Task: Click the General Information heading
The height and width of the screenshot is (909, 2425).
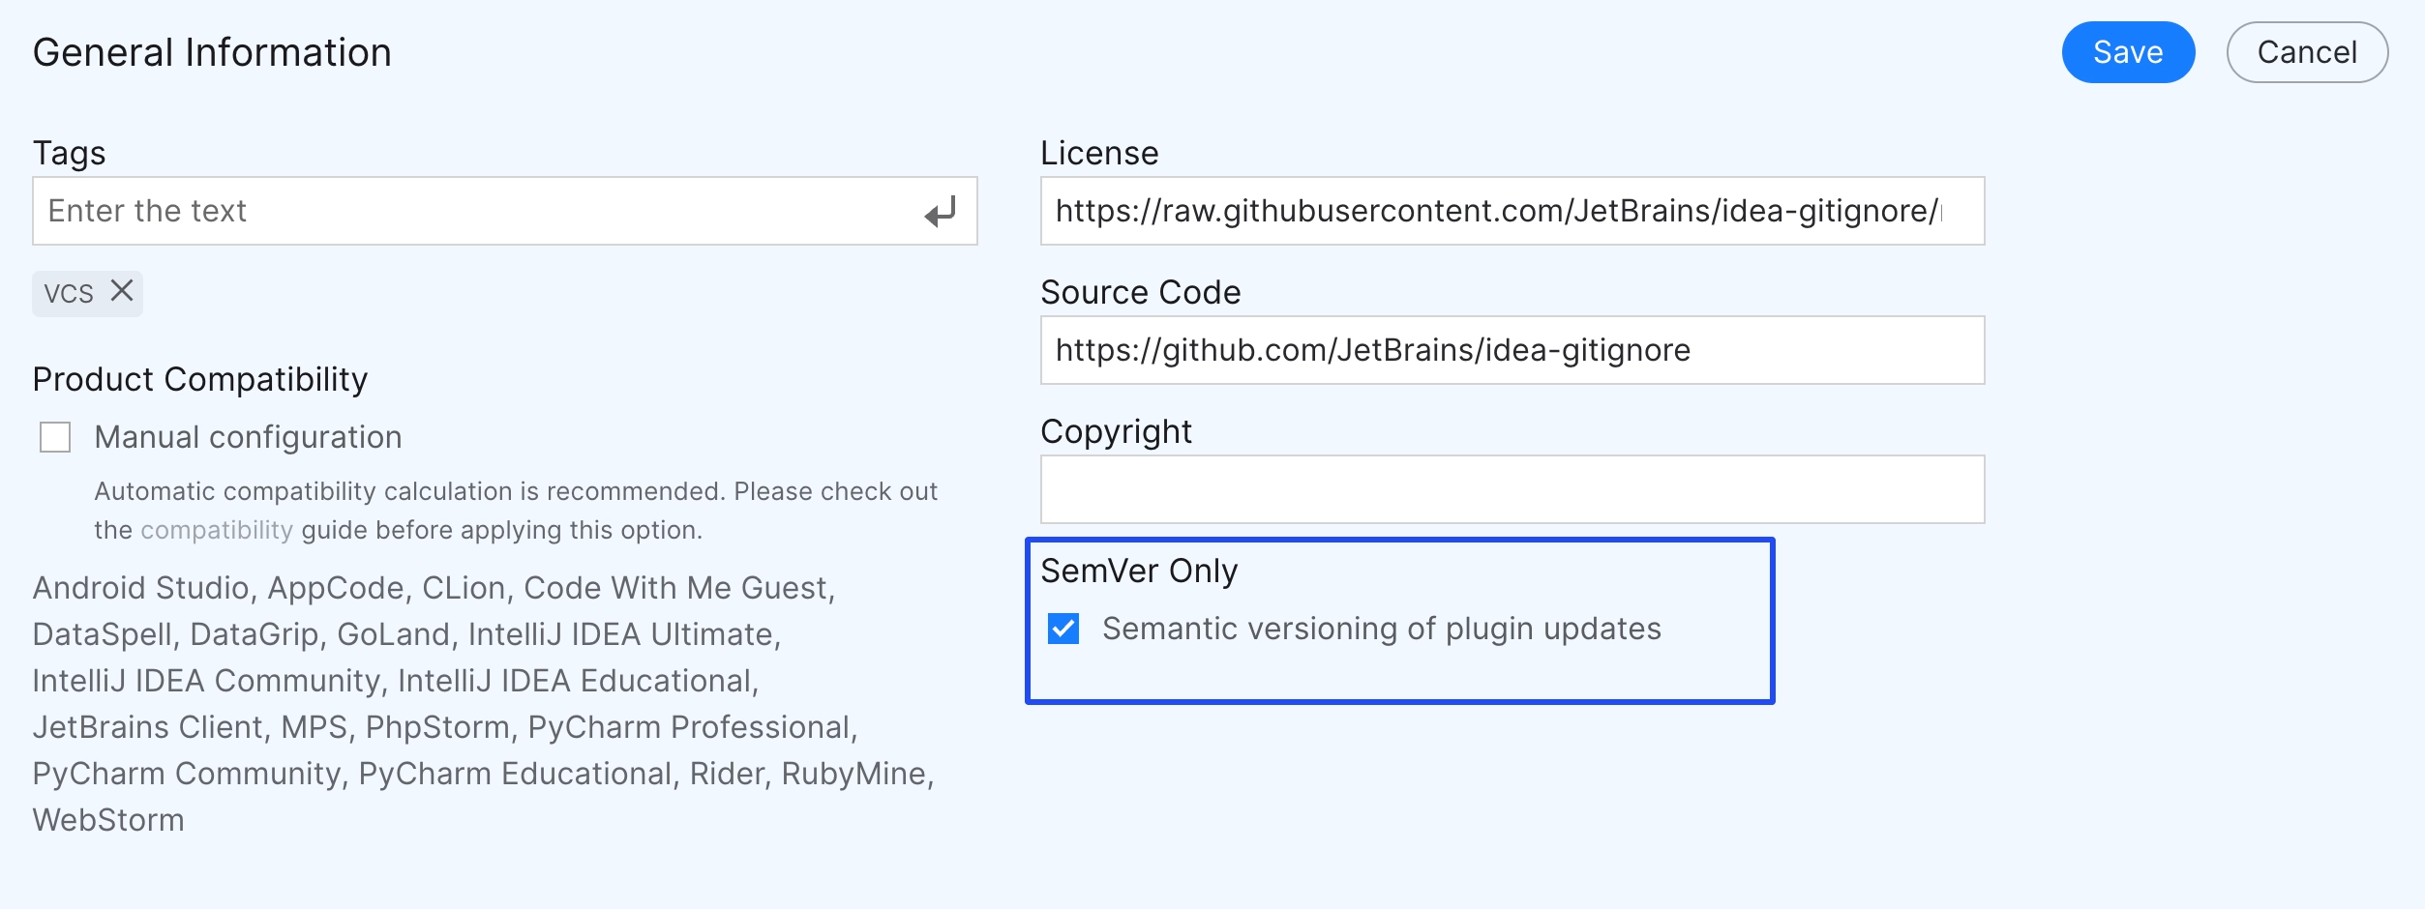Action: pos(212,52)
